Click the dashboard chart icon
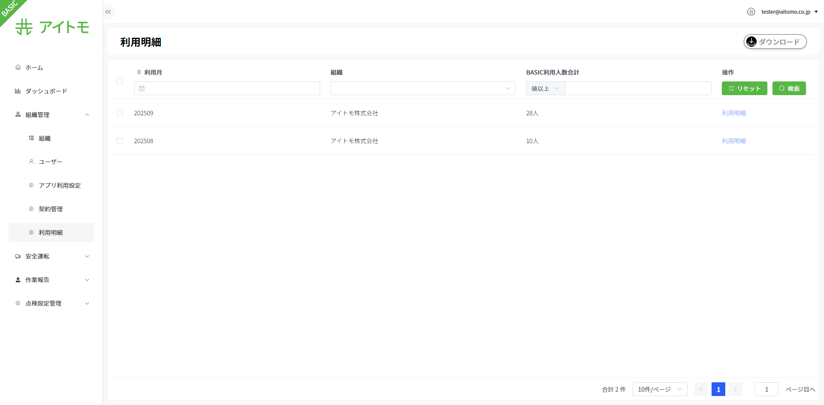 pos(18,91)
